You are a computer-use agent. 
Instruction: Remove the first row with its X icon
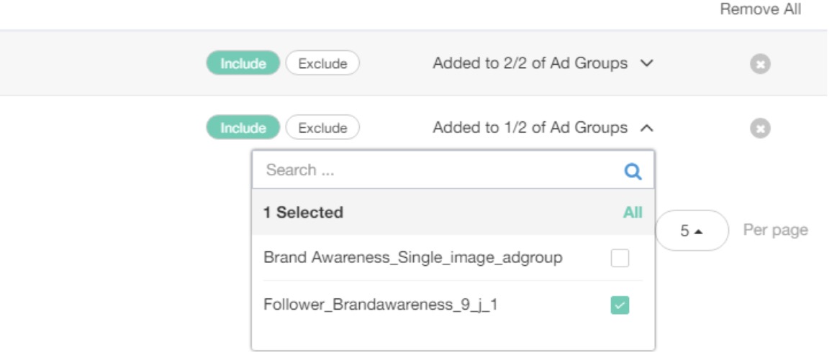point(760,64)
